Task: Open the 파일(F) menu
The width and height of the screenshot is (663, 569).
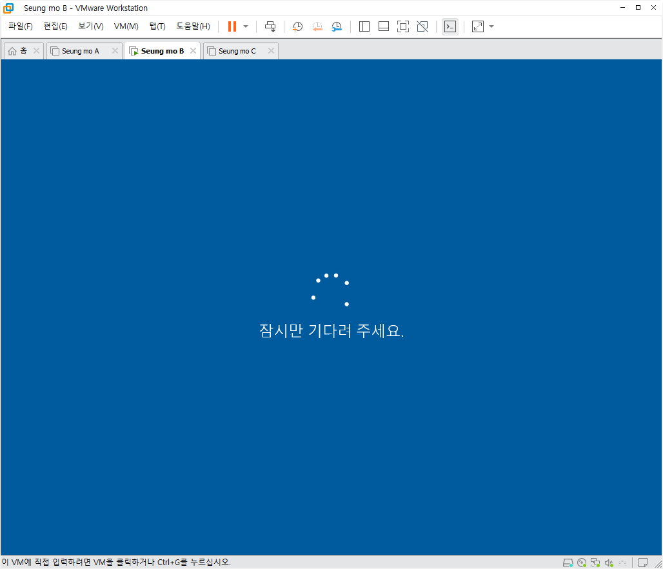Action: pos(20,26)
